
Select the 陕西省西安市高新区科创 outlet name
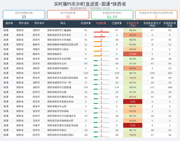point(60,102)
